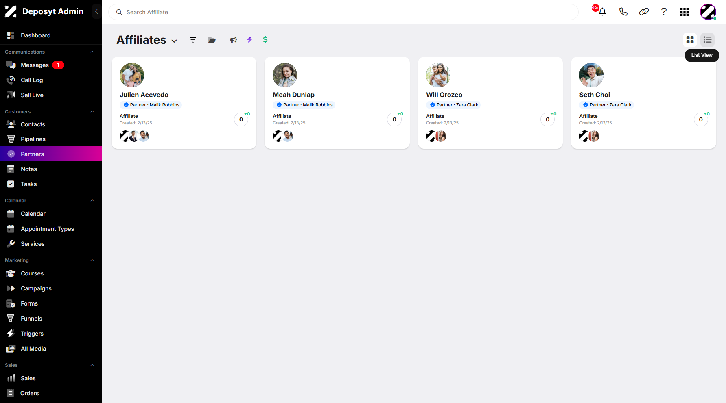
Task: Open the apps grid menu
Action: 684,12
